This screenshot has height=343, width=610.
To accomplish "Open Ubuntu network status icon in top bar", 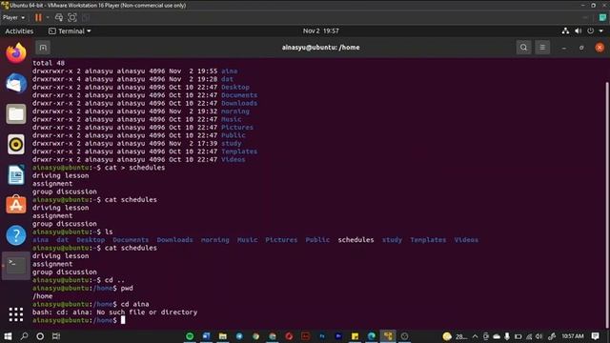I will (x=565, y=31).
